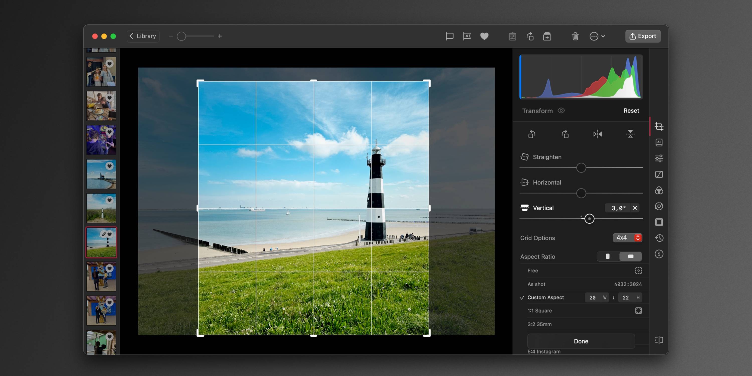Viewport: 752px width, 376px height.
Task: Open the editing History panel
Action: (659, 238)
